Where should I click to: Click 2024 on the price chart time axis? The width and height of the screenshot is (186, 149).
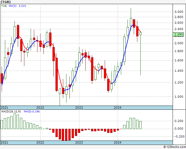coord(118,108)
